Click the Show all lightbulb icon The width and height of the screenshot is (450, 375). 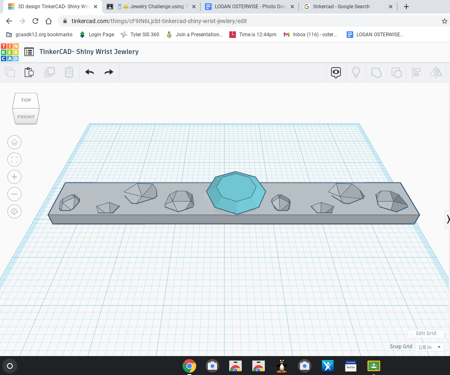(x=356, y=73)
